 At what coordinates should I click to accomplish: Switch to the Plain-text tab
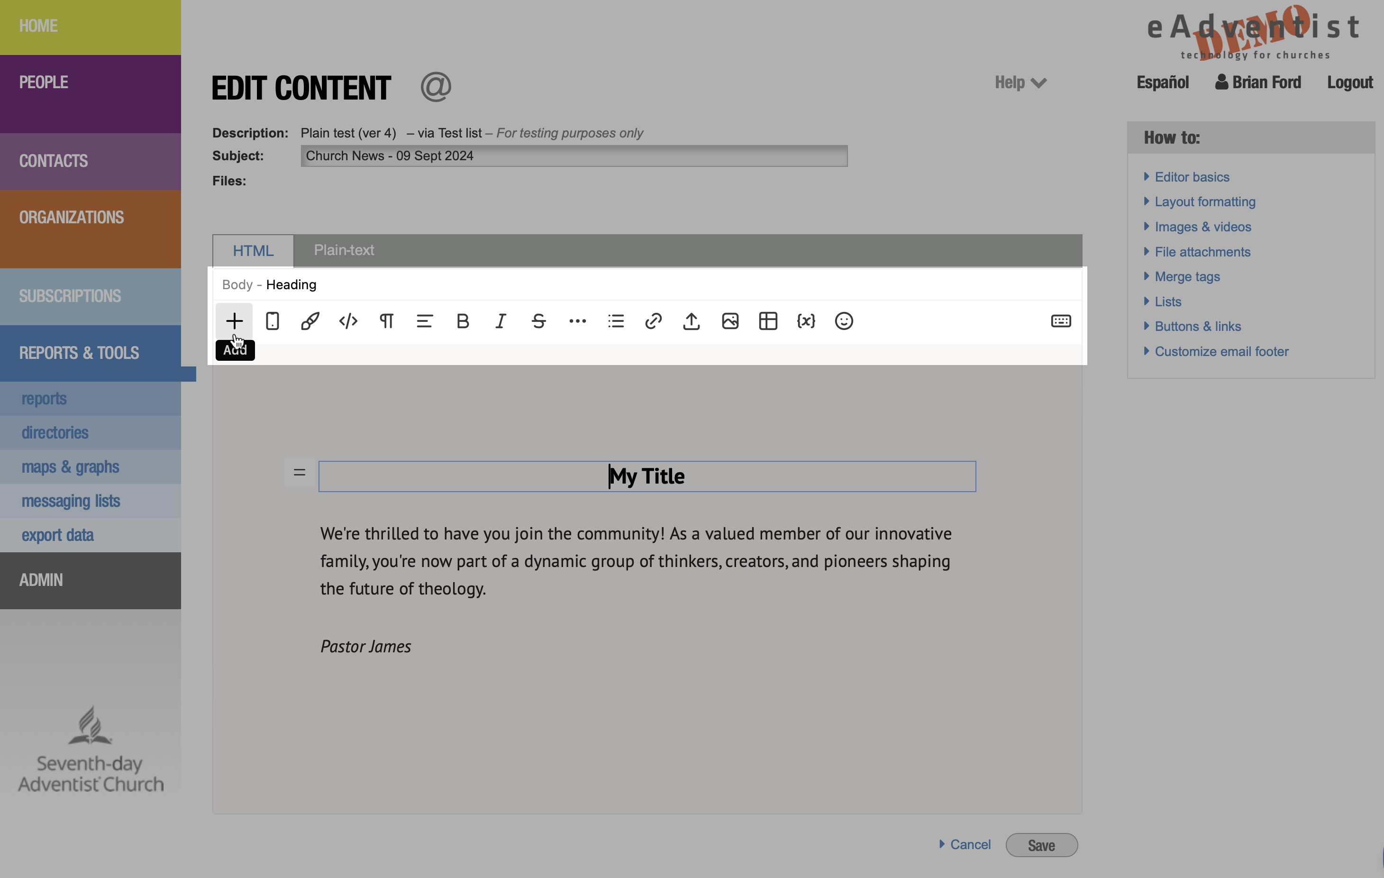344,250
